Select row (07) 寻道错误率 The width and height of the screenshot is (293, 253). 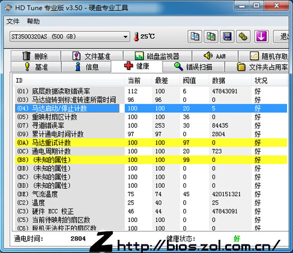[x=151, y=125]
